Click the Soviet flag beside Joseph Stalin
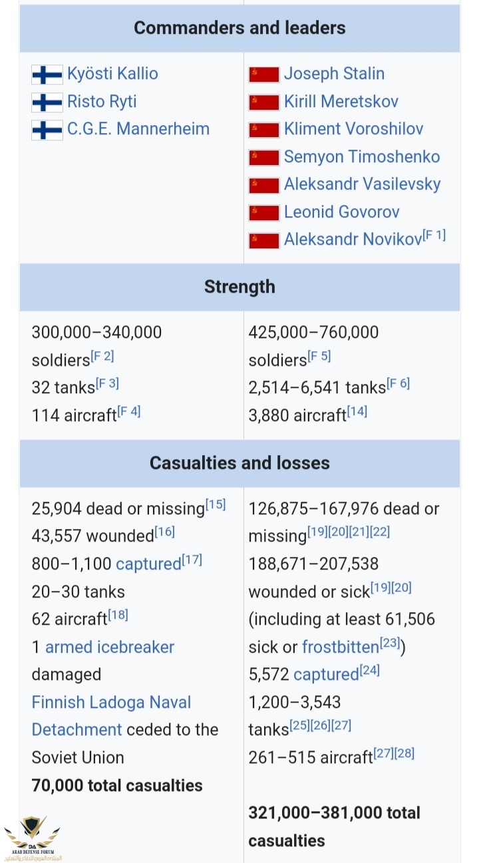Image resolution: width=479 pixels, height=863 pixels. [263, 75]
